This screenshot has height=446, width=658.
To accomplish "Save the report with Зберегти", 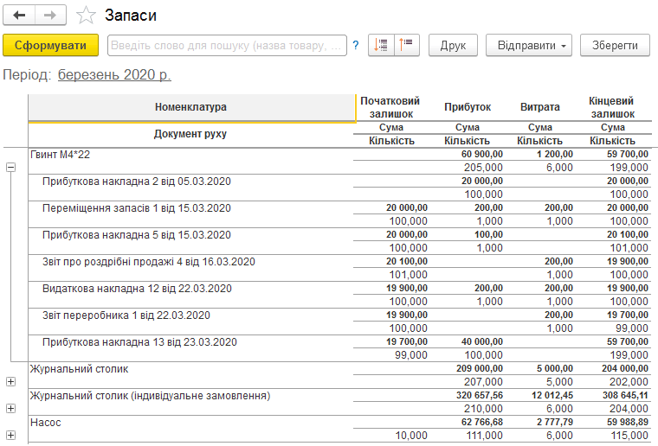I will click(x=615, y=45).
